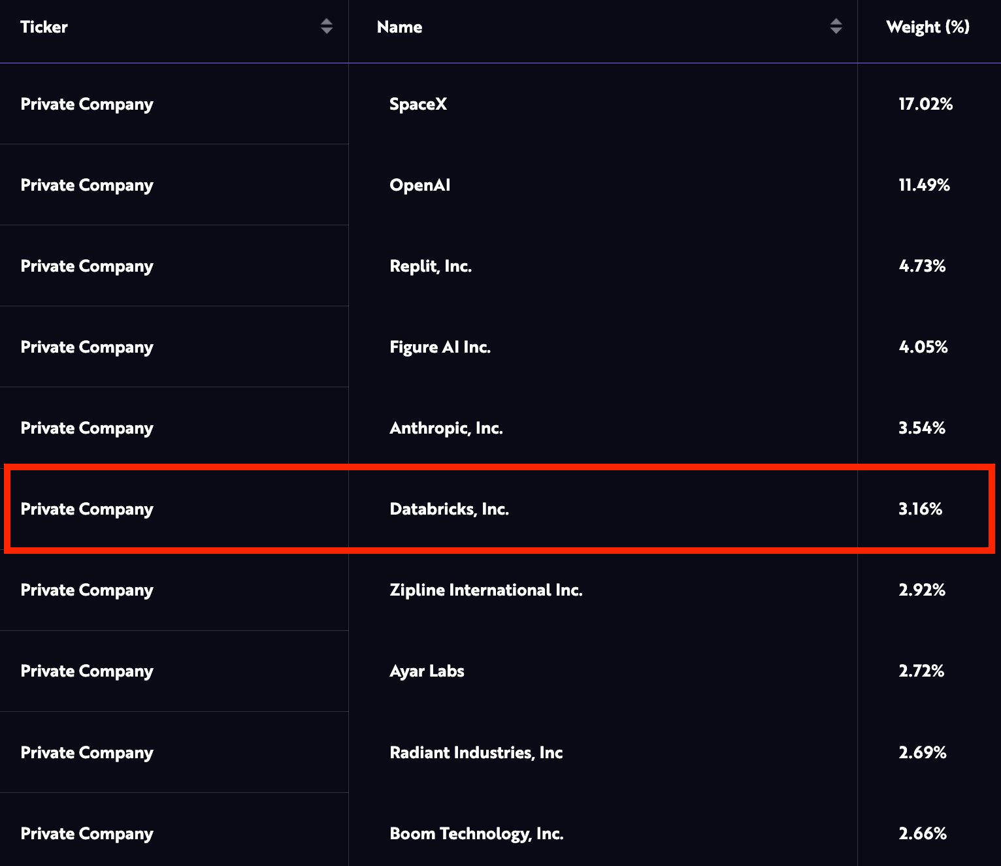
Task: Open the SpaceX holding row
Action: pyautogui.click(x=418, y=103)
